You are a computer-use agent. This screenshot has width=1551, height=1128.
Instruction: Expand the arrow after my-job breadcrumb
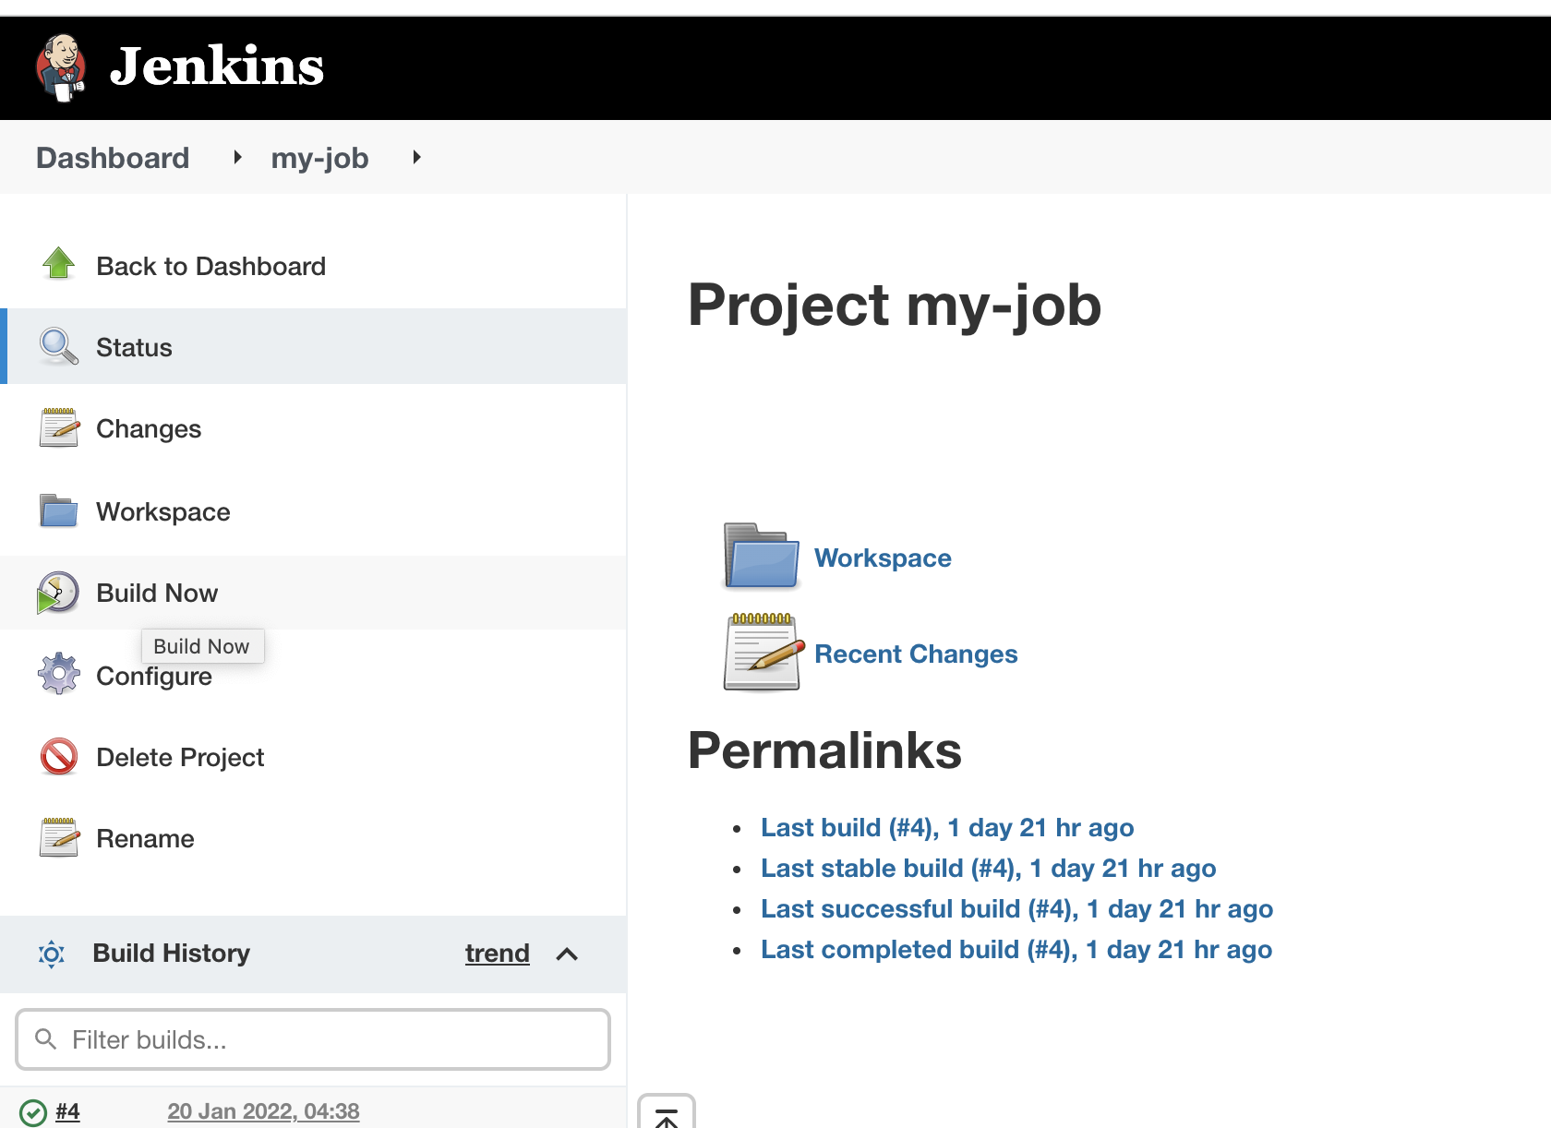coord(416,157)
